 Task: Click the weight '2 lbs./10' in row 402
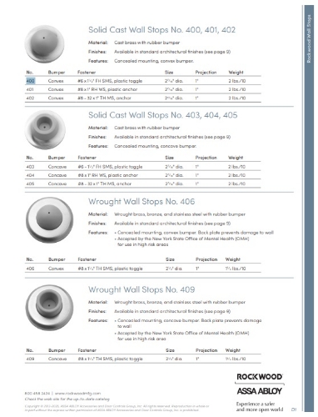pos(237,98)
